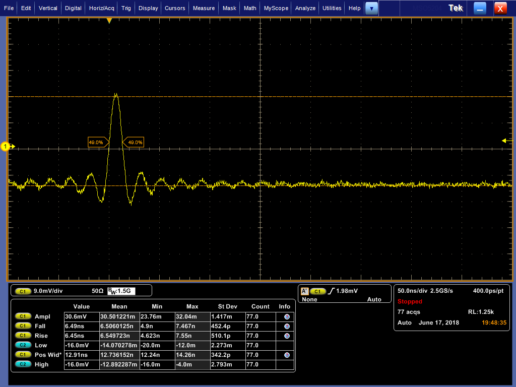This screenshot has width=516, height=387.
Task: Click the C1 badge on the Ampl row
Action: pos(23,316)
